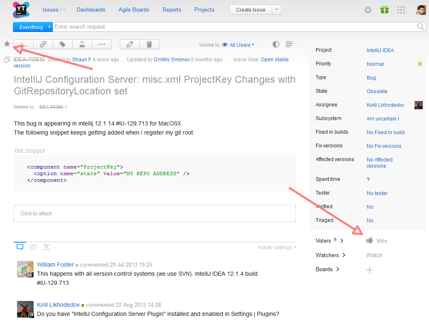The height and width of the screenshot is (325, 429).
Task: Click the green N priority color badge
Action: 420,64
